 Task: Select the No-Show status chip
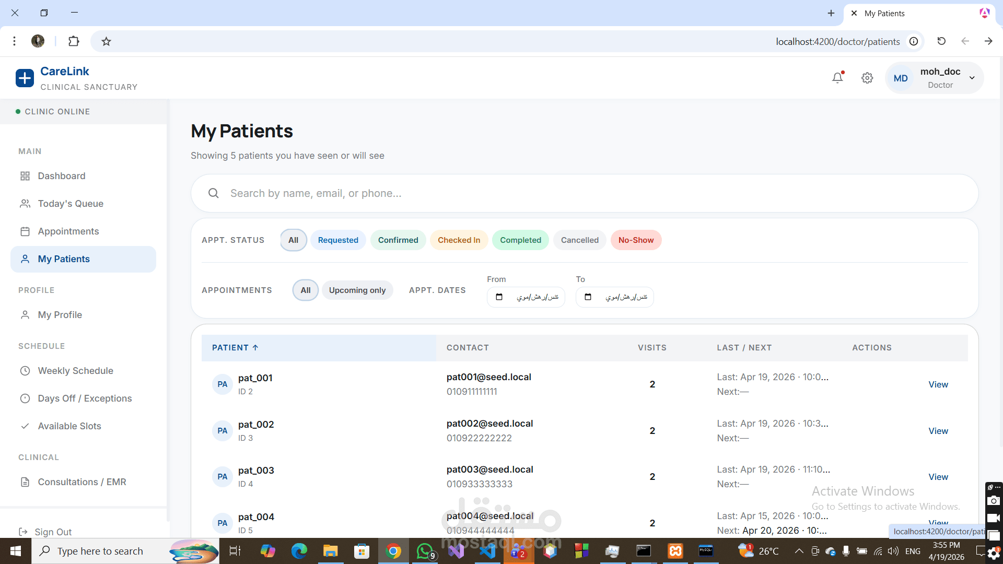point(635,240)
